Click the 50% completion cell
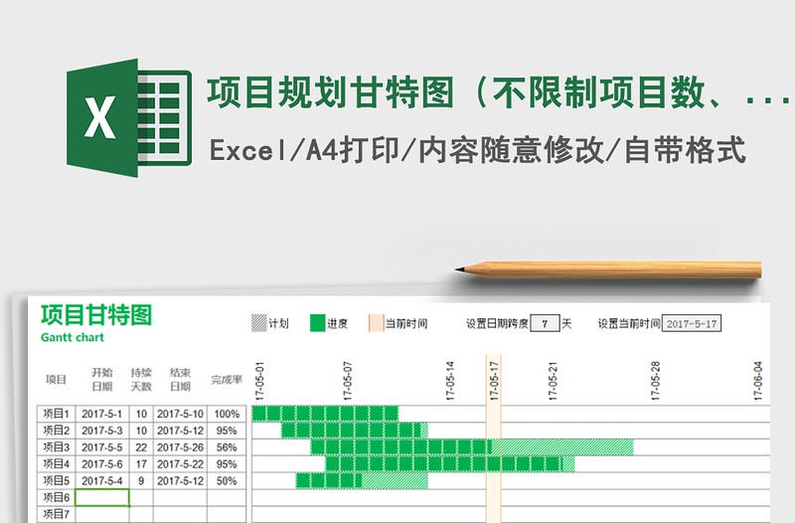This screenshot has height=523, width=795. pos(227,480)
